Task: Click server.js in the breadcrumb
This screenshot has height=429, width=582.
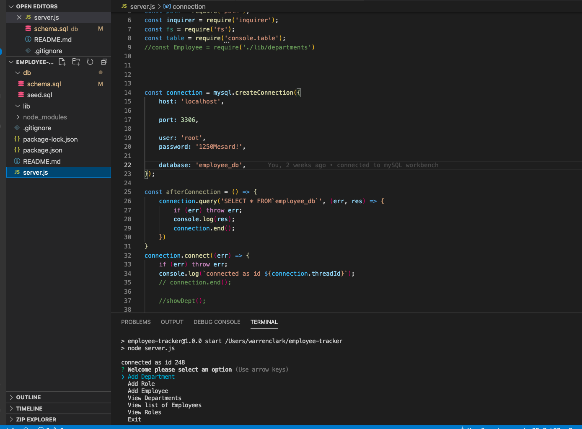Action: click(x=142, y=6)
